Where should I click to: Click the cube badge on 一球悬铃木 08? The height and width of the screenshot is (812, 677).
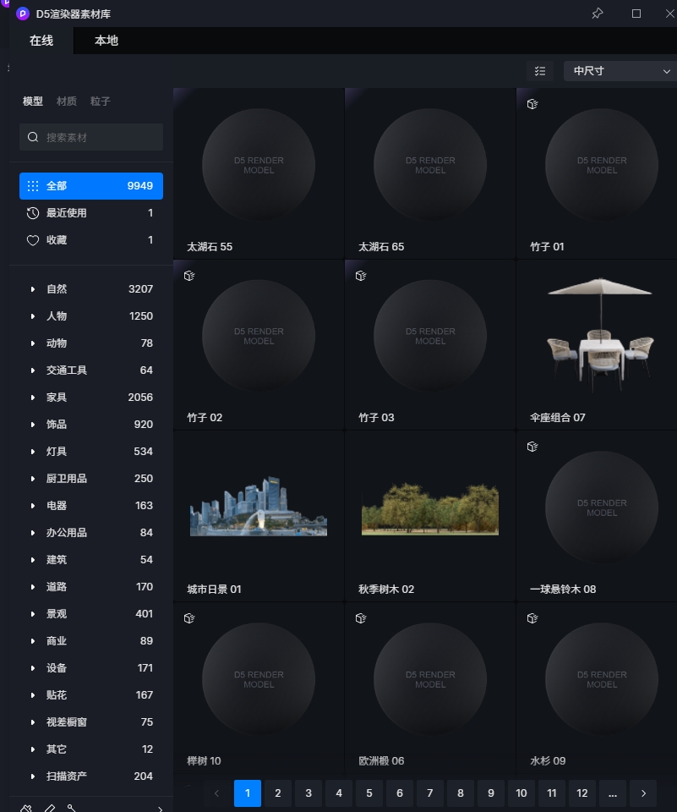click(x=532, y=447)
